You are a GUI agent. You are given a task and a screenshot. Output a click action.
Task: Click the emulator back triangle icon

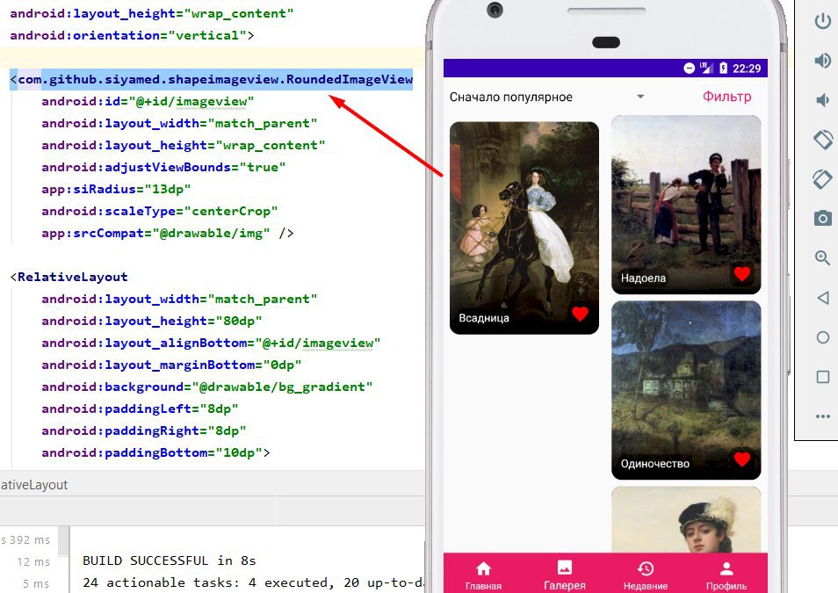coord(823,297)
